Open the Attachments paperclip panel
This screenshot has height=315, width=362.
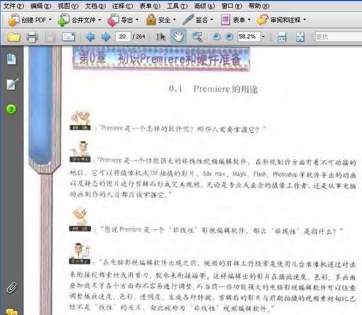11,288
